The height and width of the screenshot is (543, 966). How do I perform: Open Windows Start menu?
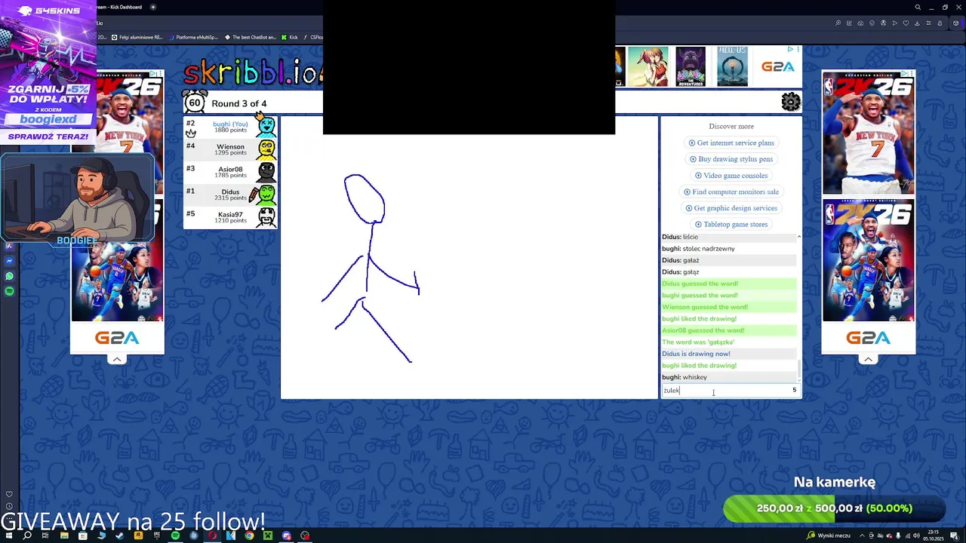click(8, 535)
